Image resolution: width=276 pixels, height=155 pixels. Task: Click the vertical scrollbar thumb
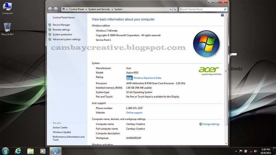pos(226,71)
